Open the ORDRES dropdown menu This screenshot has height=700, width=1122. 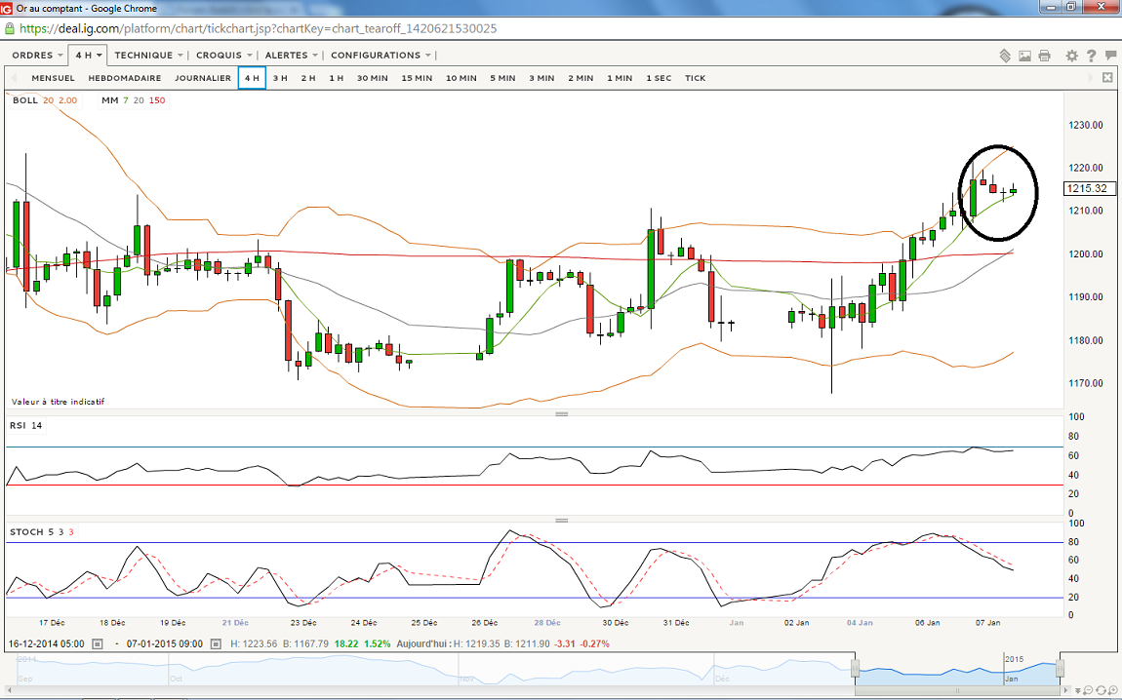click(37, 55)
